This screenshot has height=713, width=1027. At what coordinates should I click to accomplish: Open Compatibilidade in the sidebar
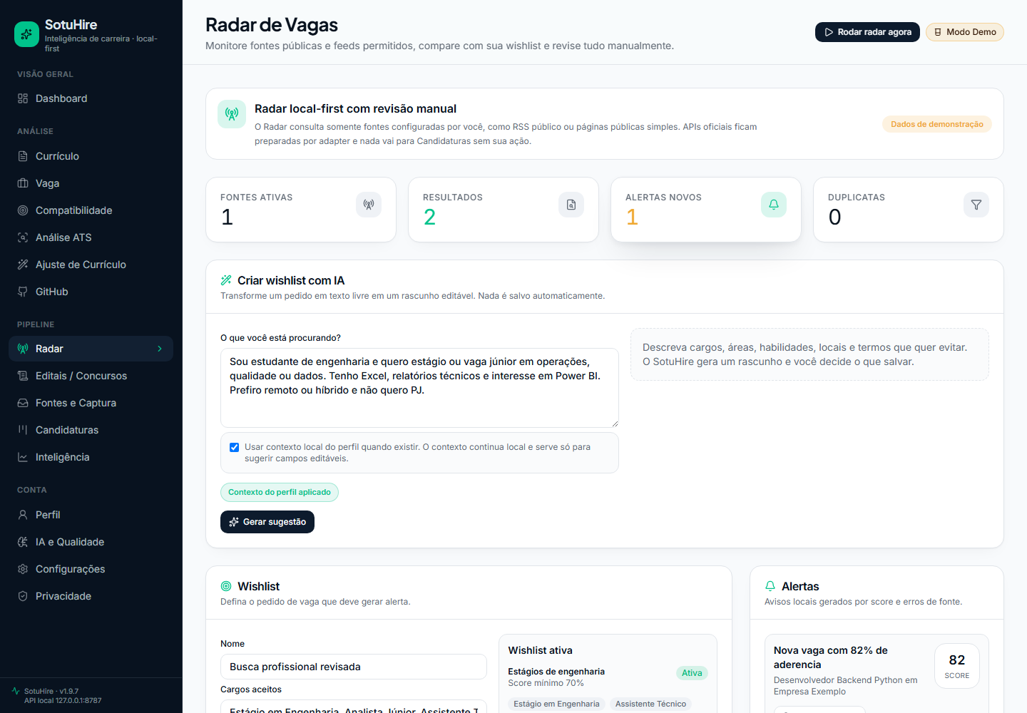click(91, 210)
